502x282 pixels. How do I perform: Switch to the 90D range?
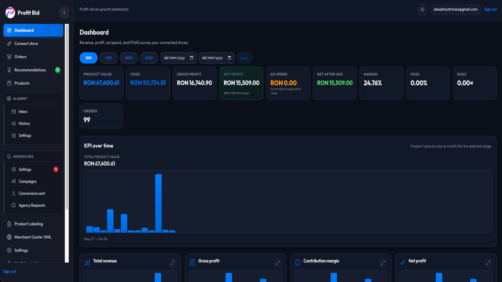pos(109,58)
